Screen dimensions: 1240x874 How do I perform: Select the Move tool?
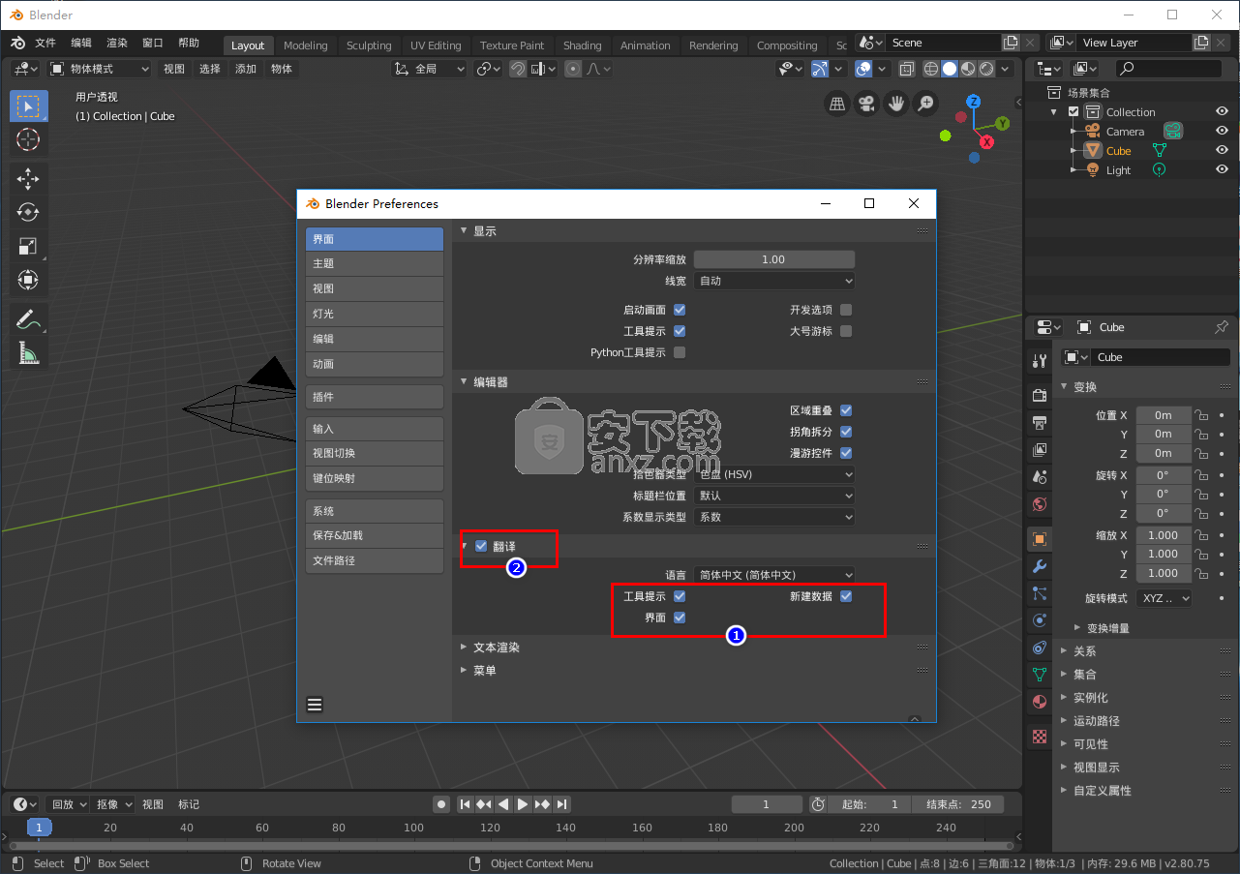click(x=28, y=178)
